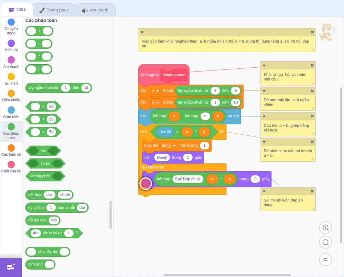Switch to the Âm thanh tab

coord(95,10)
